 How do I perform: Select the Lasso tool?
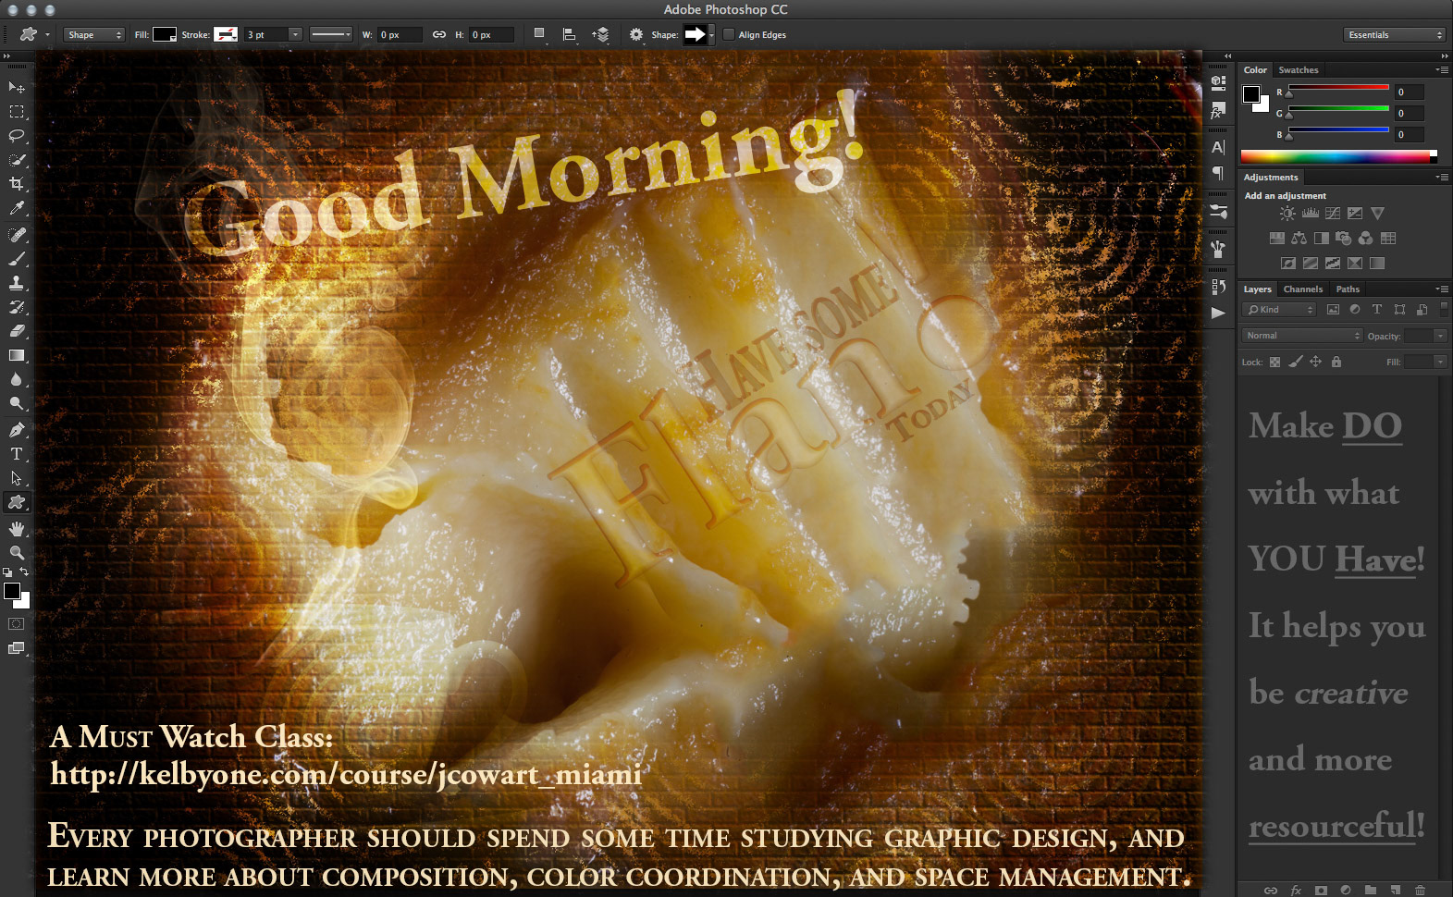click(17, 136)
